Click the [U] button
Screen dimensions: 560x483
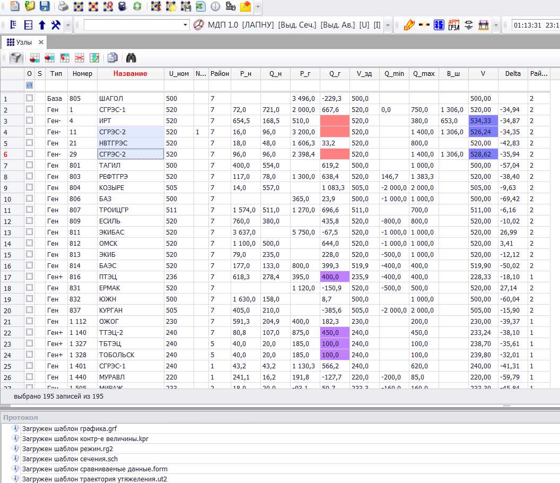click(x=364, y=25)
